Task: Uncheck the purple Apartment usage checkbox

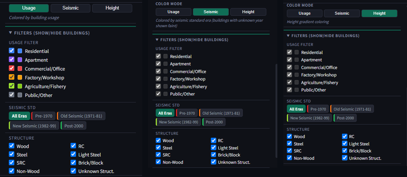Action: [x=11, y=59]
